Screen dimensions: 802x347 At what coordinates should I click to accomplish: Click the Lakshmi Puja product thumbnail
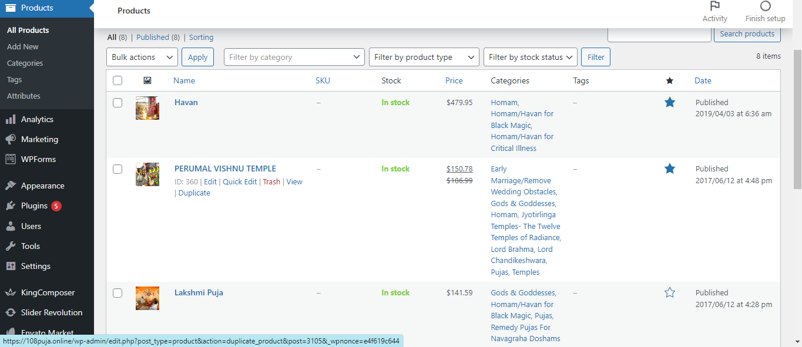pos(147,298)
